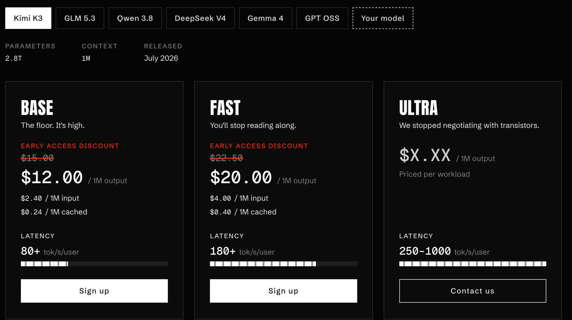Click BASE plan Early Access Discount label

pyautogui.click(x=70, y=146)
